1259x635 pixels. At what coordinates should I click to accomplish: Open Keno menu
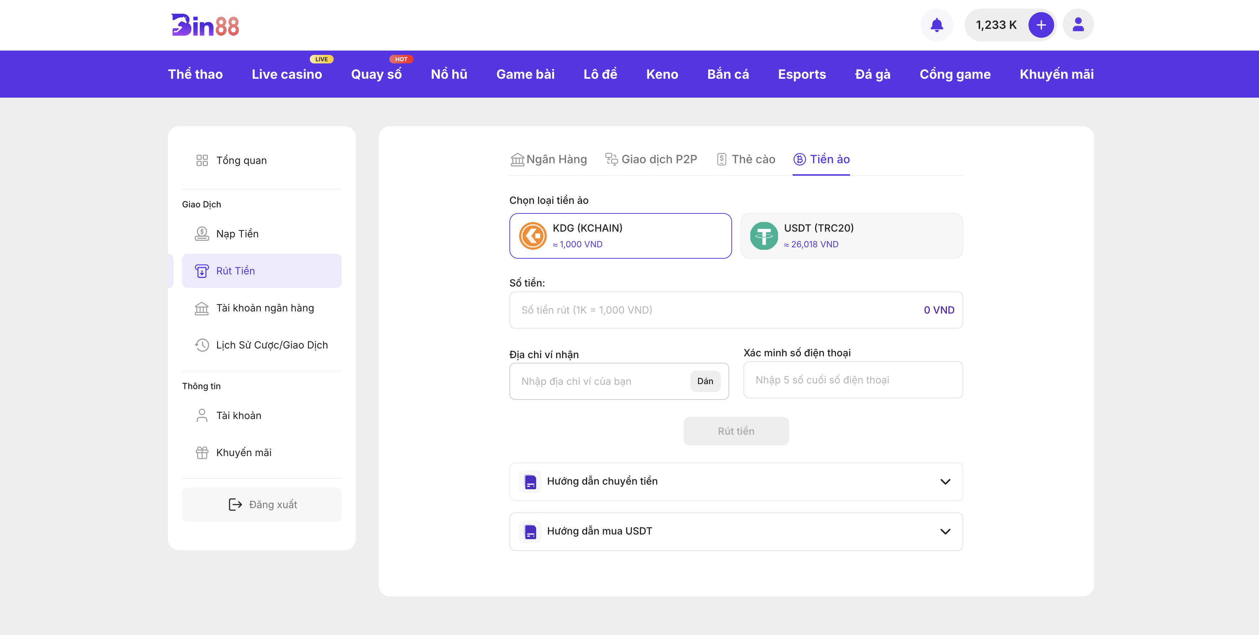click(x=662, y=74)
